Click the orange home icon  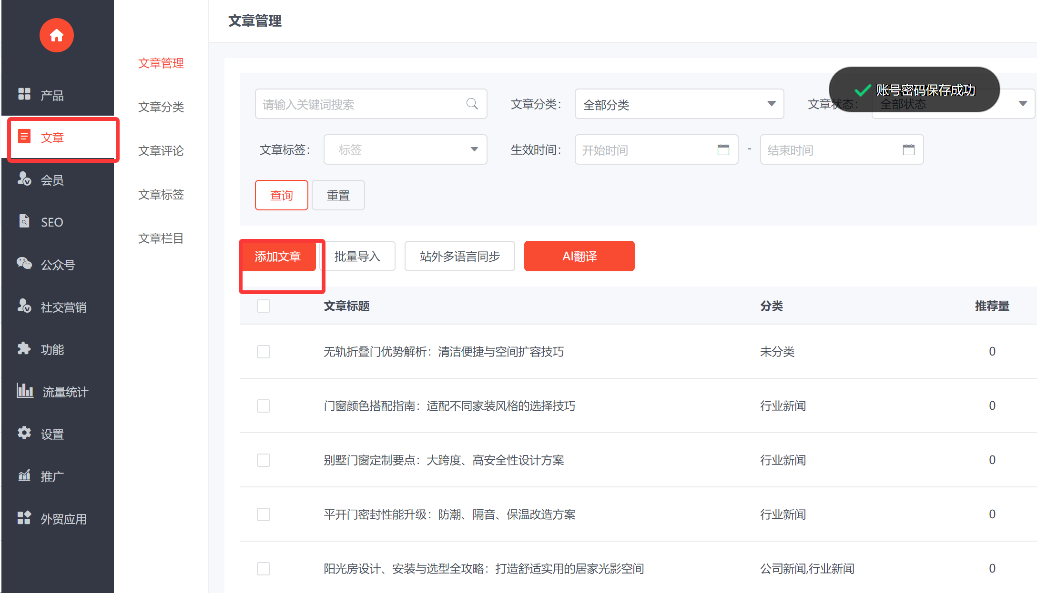click(x=56, y=35)
